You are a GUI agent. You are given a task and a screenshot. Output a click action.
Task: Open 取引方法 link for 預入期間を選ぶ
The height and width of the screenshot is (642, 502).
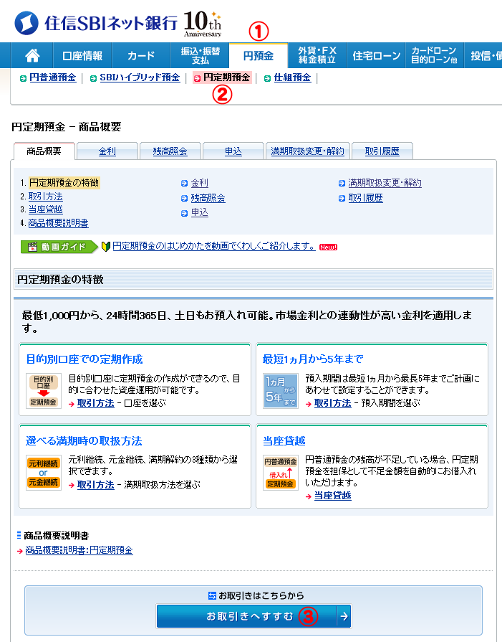(332, 403)
